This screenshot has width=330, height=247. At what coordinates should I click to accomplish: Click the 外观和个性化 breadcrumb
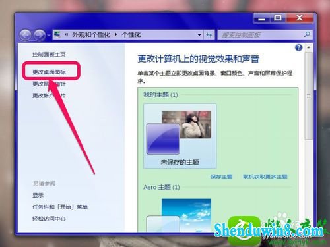[x=91, y=34]
